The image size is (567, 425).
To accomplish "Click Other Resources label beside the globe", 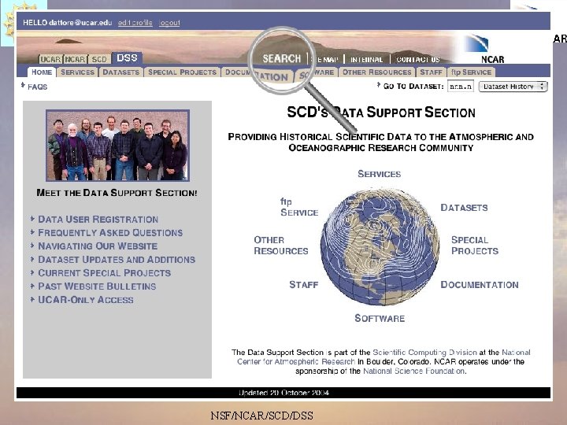I will (x=281, y=246).
